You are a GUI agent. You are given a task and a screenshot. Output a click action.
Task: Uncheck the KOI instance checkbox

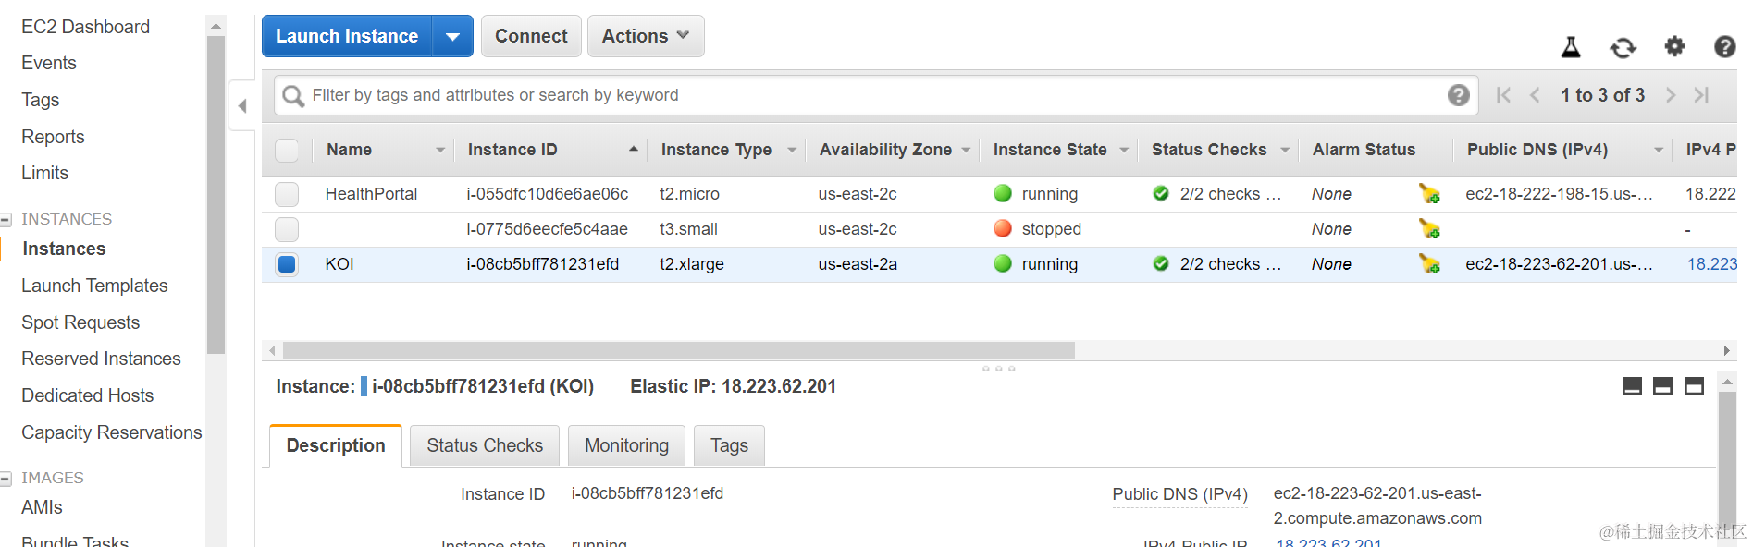pyautogui.click(x=287, y=264)
